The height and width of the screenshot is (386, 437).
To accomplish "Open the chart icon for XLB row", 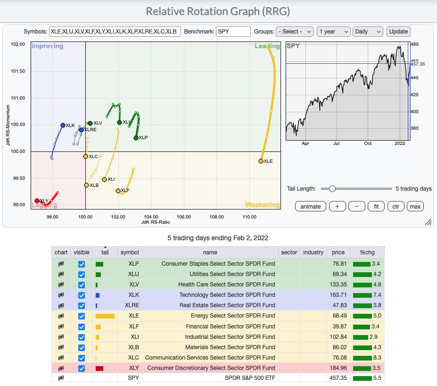I will coord(61,347).
